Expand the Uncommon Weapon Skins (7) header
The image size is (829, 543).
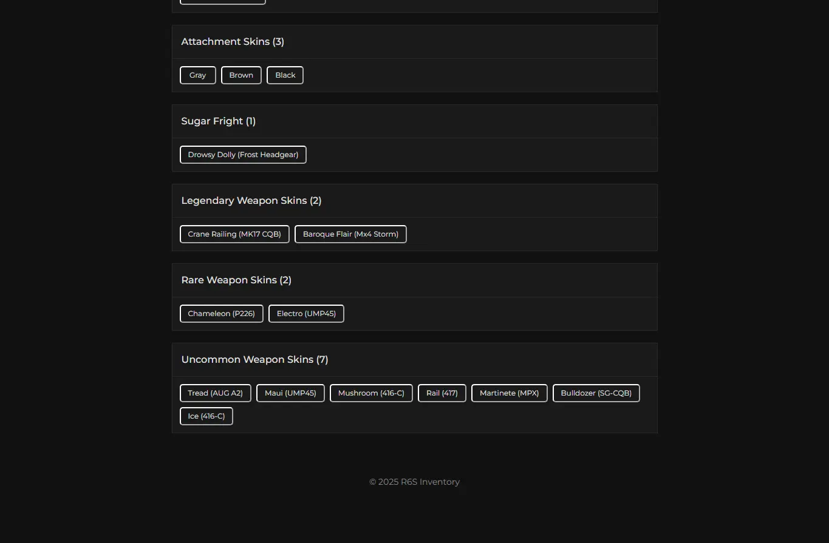pos(414,360)
